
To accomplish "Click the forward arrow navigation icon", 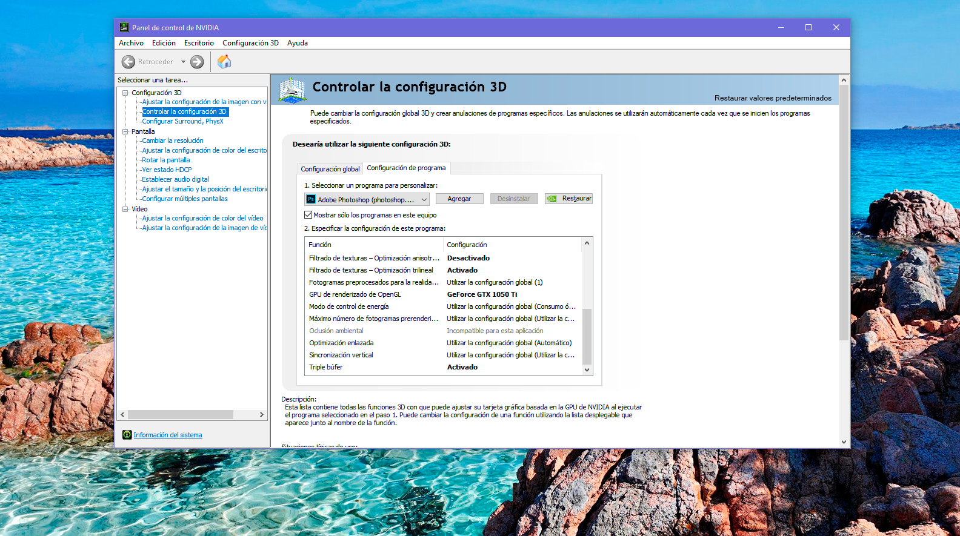I will pyautogui.click(x=197, y=62).
